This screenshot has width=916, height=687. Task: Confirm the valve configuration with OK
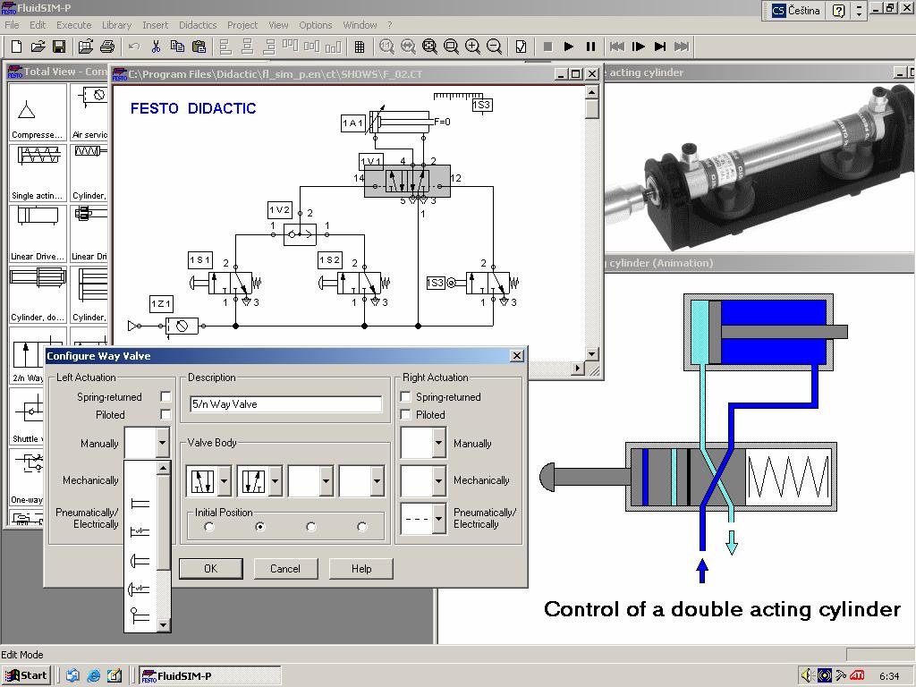(211, 568)
